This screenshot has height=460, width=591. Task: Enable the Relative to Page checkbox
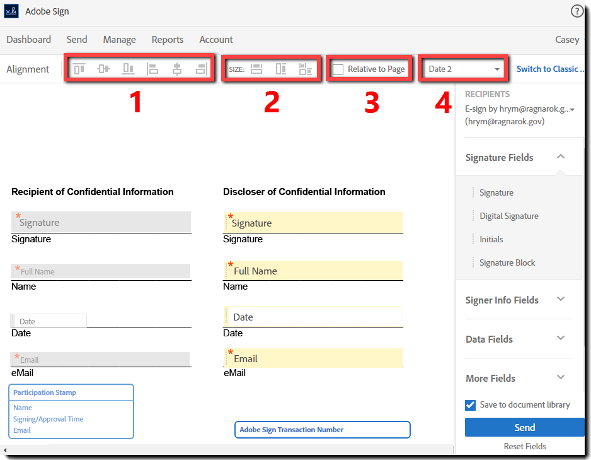coord(338,69)
